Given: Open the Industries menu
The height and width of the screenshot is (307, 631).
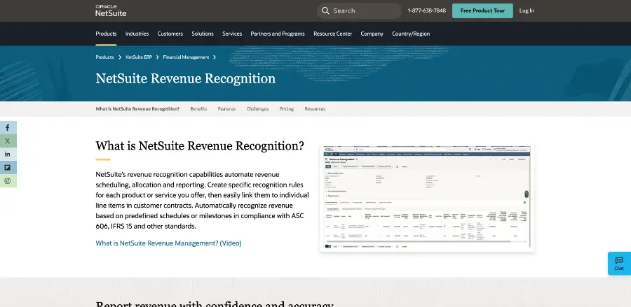Looking at the screenshot, I should click(x=137, y=34).
